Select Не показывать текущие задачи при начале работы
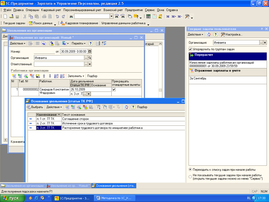 (190, 177)
